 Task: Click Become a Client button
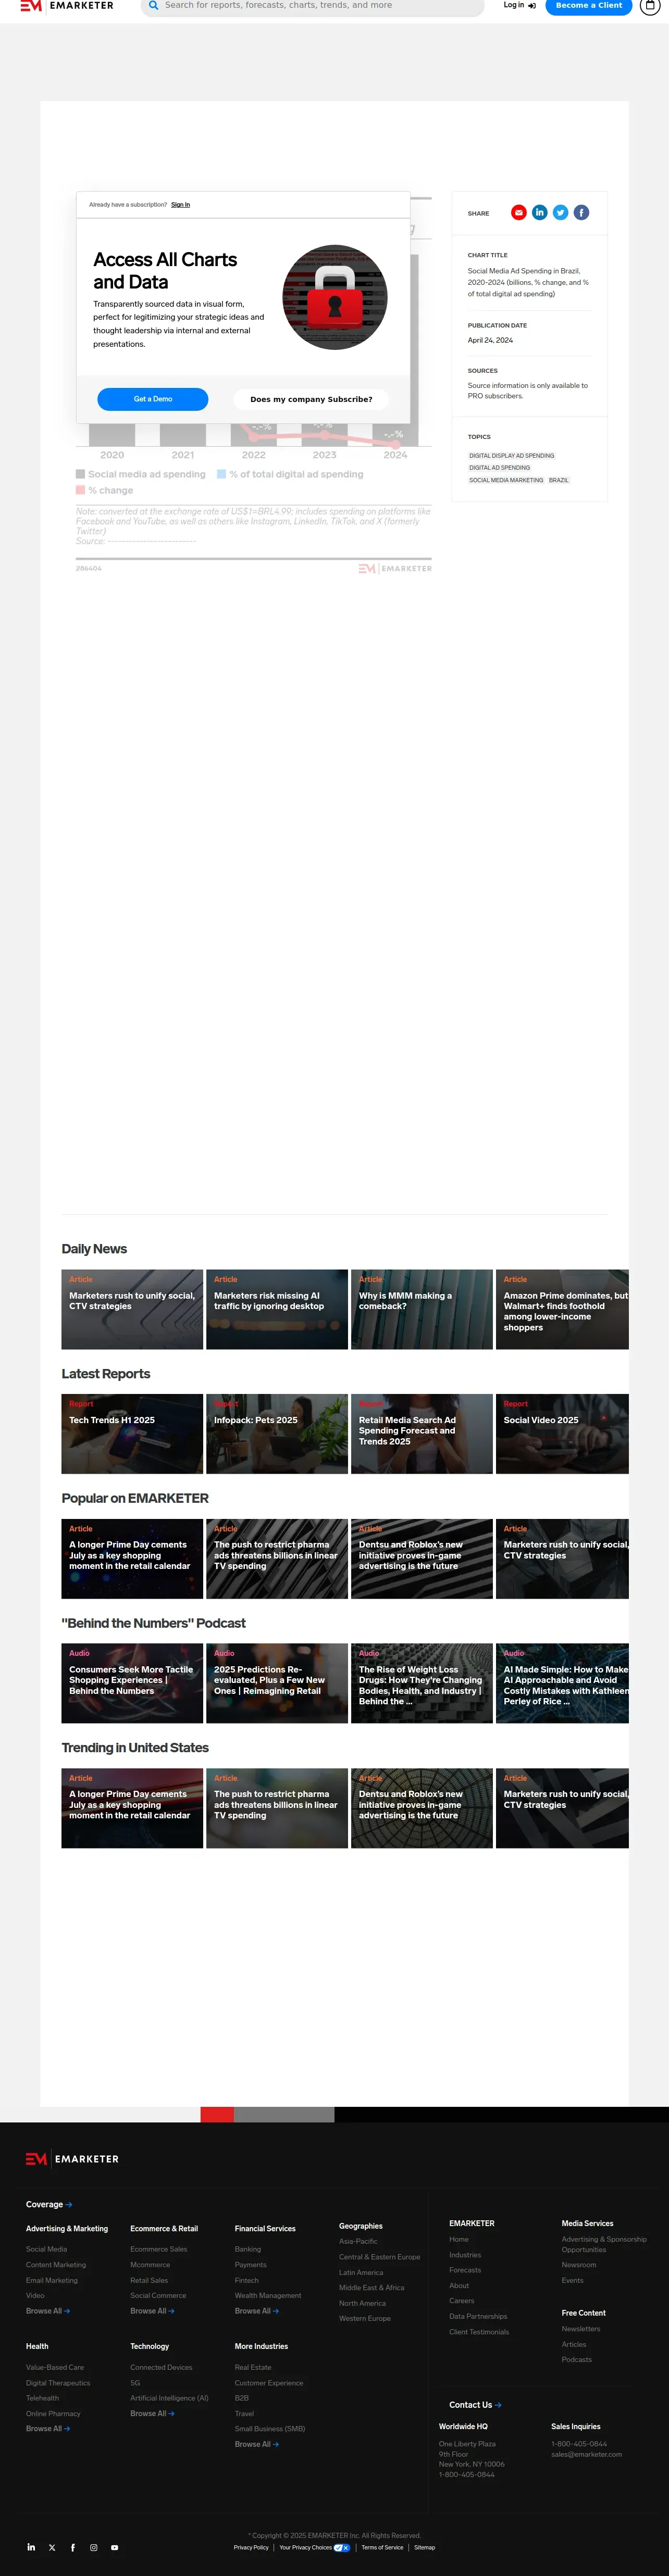pos(589,6)
